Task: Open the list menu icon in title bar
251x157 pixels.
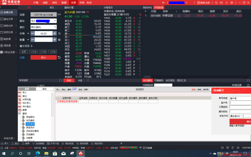Action: (x=226, y=3)
